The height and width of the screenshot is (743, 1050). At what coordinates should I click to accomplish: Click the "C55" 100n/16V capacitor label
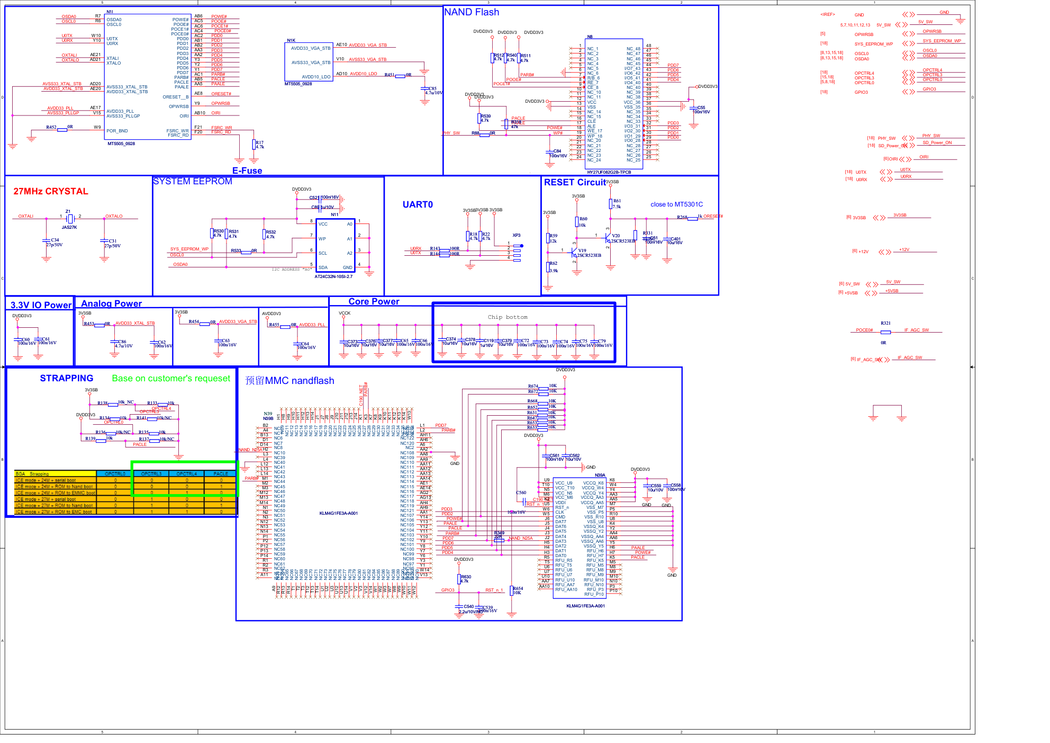click(701, 108)
